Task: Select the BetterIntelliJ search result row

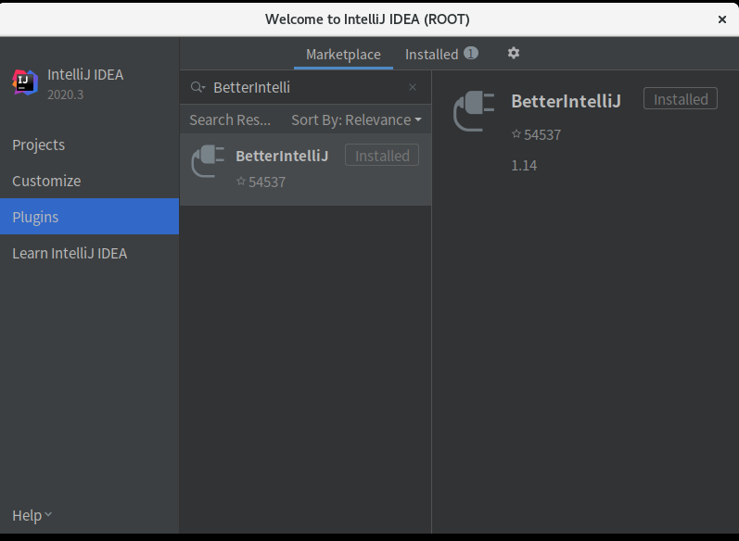Action: [x=305, y=170]
